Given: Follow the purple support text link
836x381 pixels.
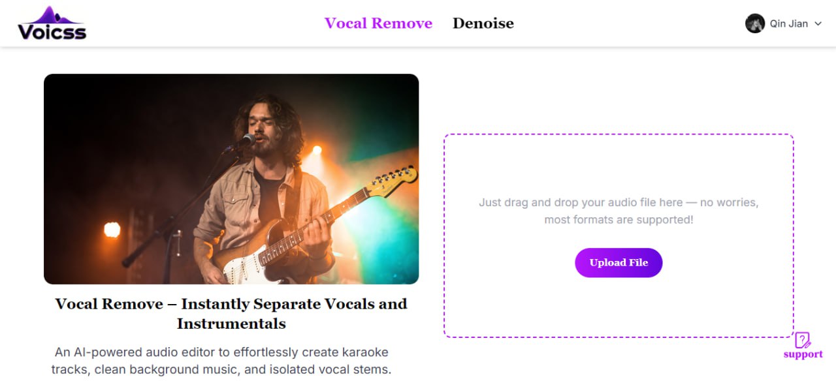Looking at the screenshot, I should [x=803, y=354].
